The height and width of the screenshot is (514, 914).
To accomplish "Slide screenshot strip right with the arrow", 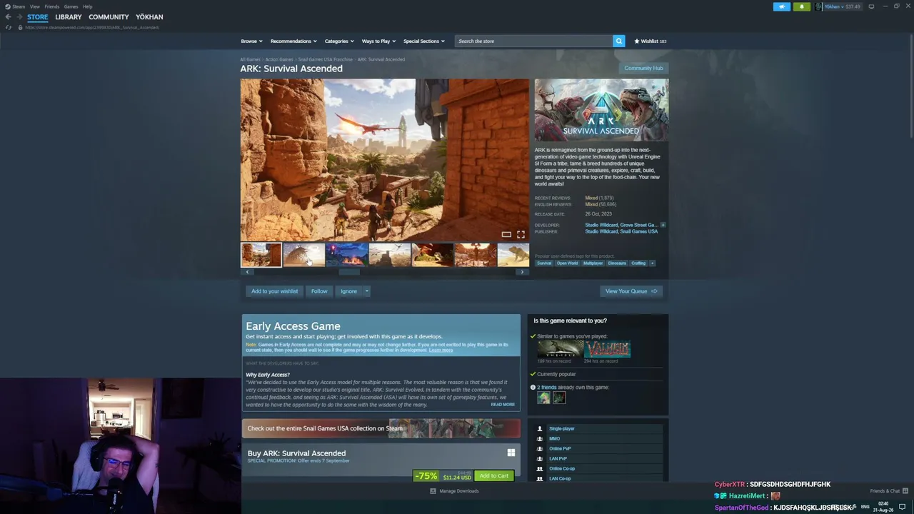I will coord(522,272).
